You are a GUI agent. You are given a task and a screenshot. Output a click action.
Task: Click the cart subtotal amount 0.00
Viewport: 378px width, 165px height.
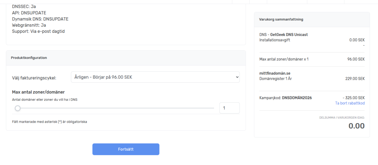click(x=356, y=126)
